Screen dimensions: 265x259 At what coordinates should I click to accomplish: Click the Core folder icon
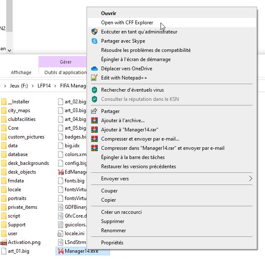tap(3, 128)
